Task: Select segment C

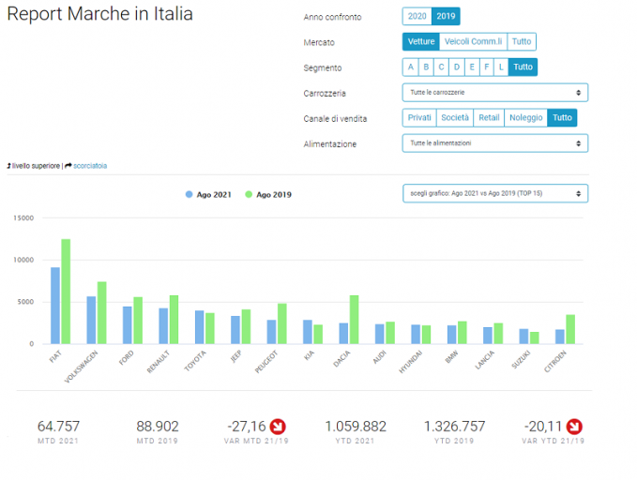Action: [x=441, y=67]
